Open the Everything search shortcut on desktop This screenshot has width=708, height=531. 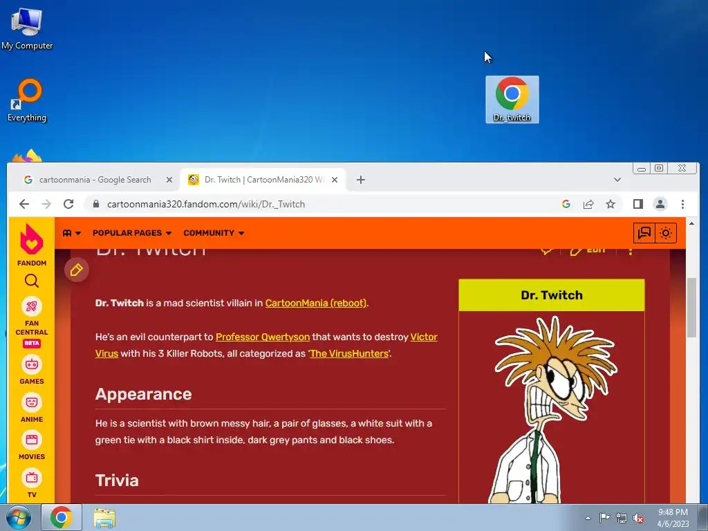[x=27, y=100]
